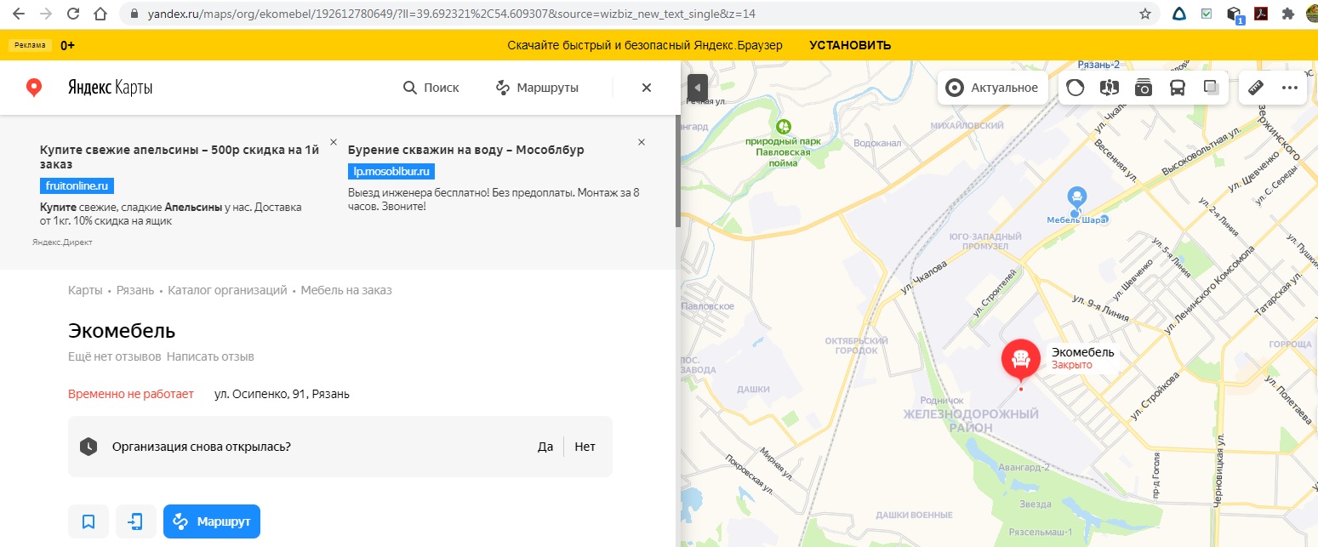Select the ruler distance measuring tool
Viewport: 1318px width, 547px height.
tap(1256, 88)
